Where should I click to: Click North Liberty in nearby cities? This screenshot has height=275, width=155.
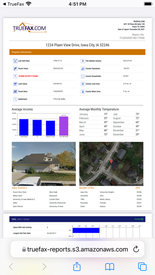(x=105, y=200)
